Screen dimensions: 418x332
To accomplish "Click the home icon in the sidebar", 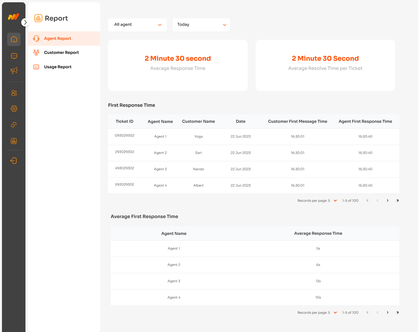I will pos(14,39).
